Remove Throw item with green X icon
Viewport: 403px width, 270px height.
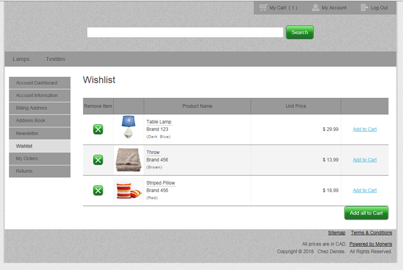click(x=98, y=160)
